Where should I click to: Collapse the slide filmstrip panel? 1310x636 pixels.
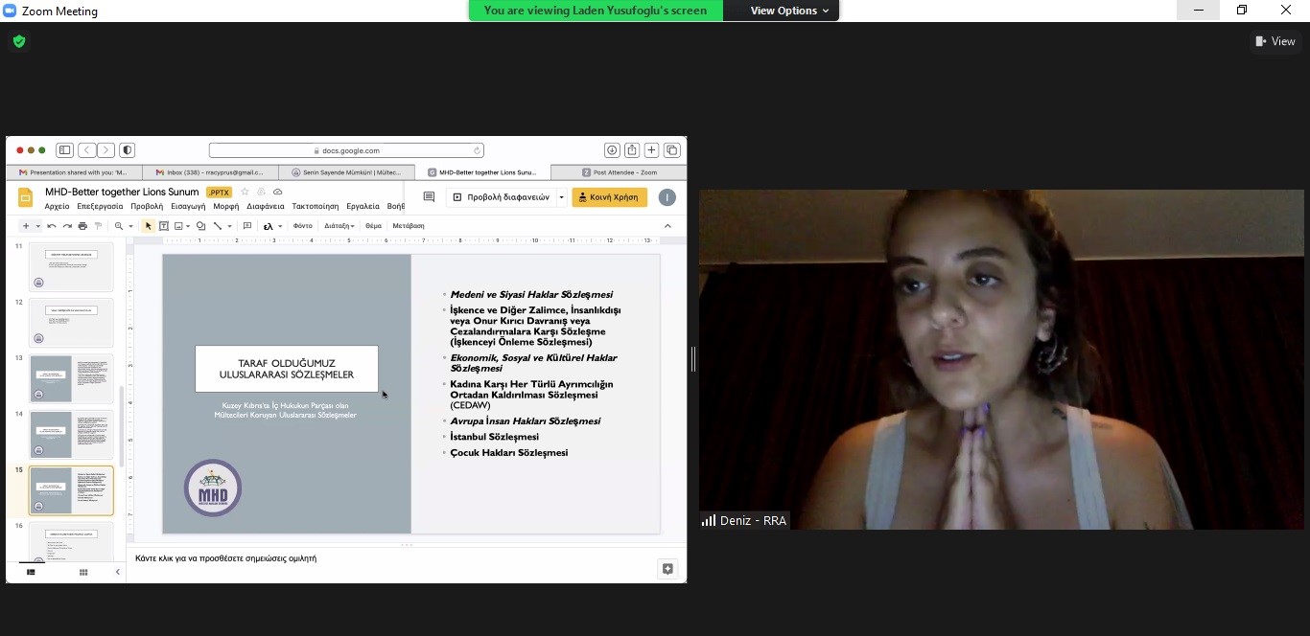point(118,572)
